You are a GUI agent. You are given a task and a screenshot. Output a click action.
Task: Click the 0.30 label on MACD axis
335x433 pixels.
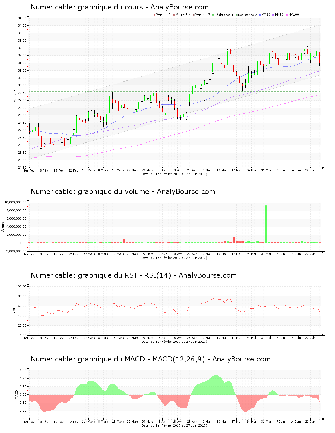23,370
